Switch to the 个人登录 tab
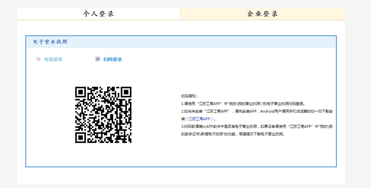The image size is (371, 188). tap(98, 14)
